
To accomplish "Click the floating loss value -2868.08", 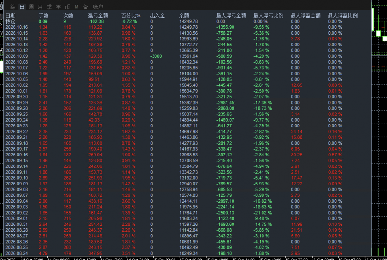I will tap(225, 108).
